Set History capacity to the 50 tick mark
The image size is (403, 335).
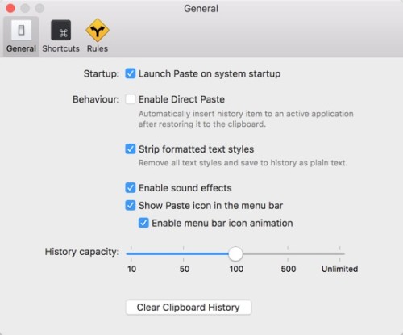tap(184, 253)
